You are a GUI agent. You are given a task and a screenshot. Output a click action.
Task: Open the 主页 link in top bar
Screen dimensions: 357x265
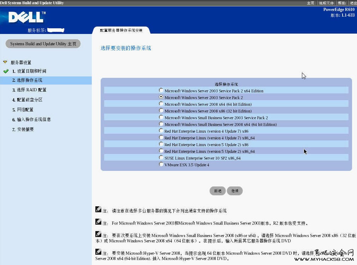[310, 3]
